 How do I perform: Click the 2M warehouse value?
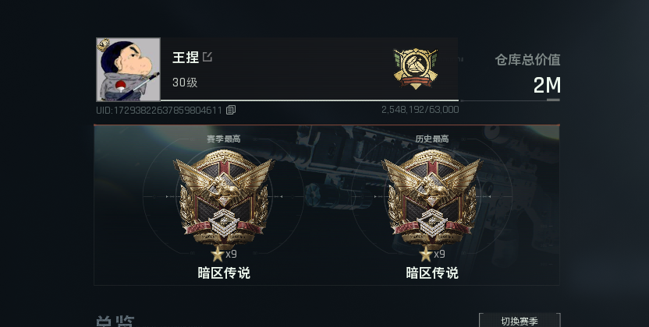tap(547, 86)
